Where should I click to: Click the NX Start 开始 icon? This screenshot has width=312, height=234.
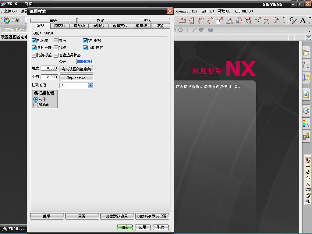pyautogui.click(x=7, y=20)
